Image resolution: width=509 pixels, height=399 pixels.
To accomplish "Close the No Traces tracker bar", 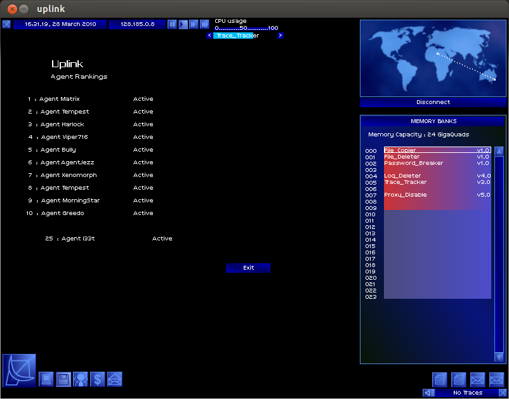I will (x=502, y=393).
